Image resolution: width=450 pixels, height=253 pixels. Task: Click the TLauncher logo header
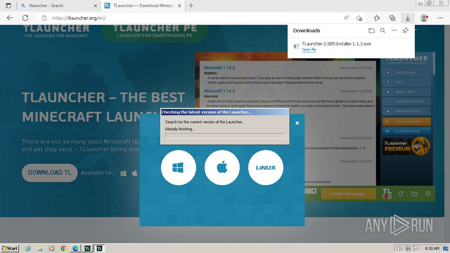[57, 31]
